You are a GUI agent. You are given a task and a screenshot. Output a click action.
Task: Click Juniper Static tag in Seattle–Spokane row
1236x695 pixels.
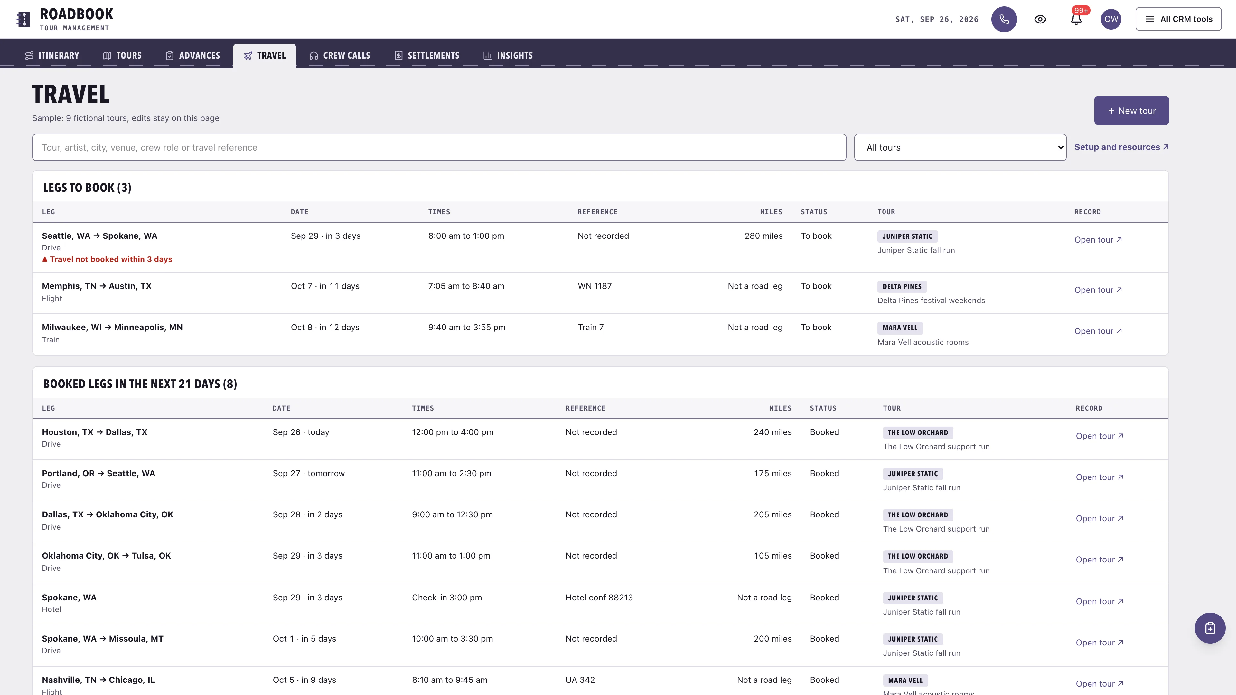pos(907,236)
